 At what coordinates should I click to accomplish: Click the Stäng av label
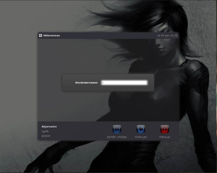tap(165, 137)
